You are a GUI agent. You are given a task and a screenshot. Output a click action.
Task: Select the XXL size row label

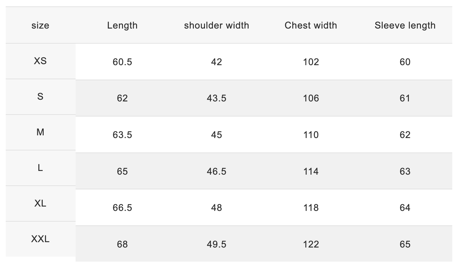coord(40,239)
